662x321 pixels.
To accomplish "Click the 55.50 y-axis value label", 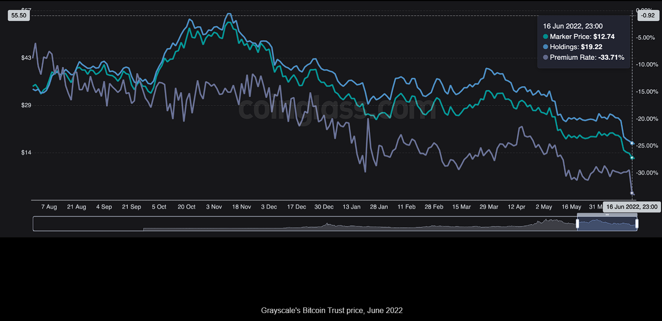I will click(19, 15).
